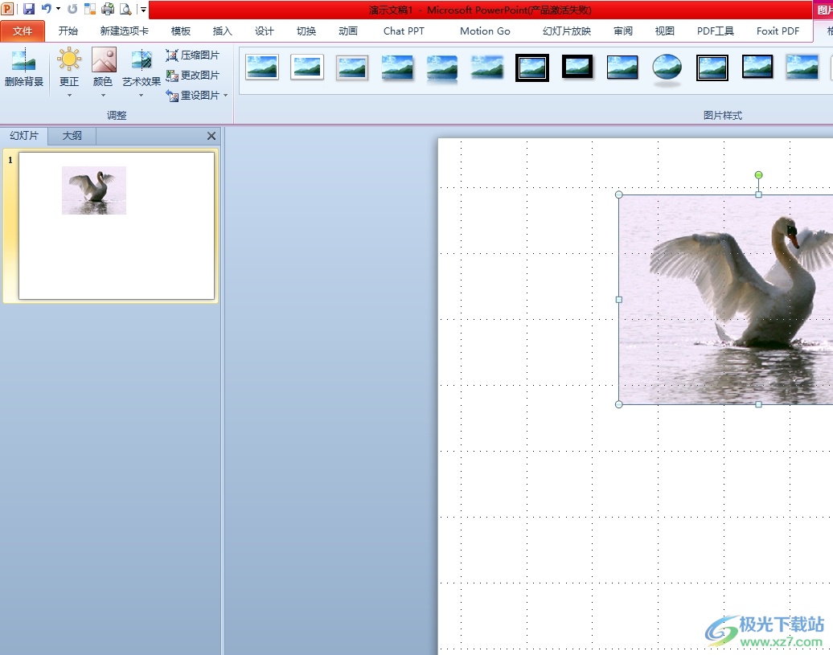Switch to the 大纲 outline tab

click(x=72, y=136)
